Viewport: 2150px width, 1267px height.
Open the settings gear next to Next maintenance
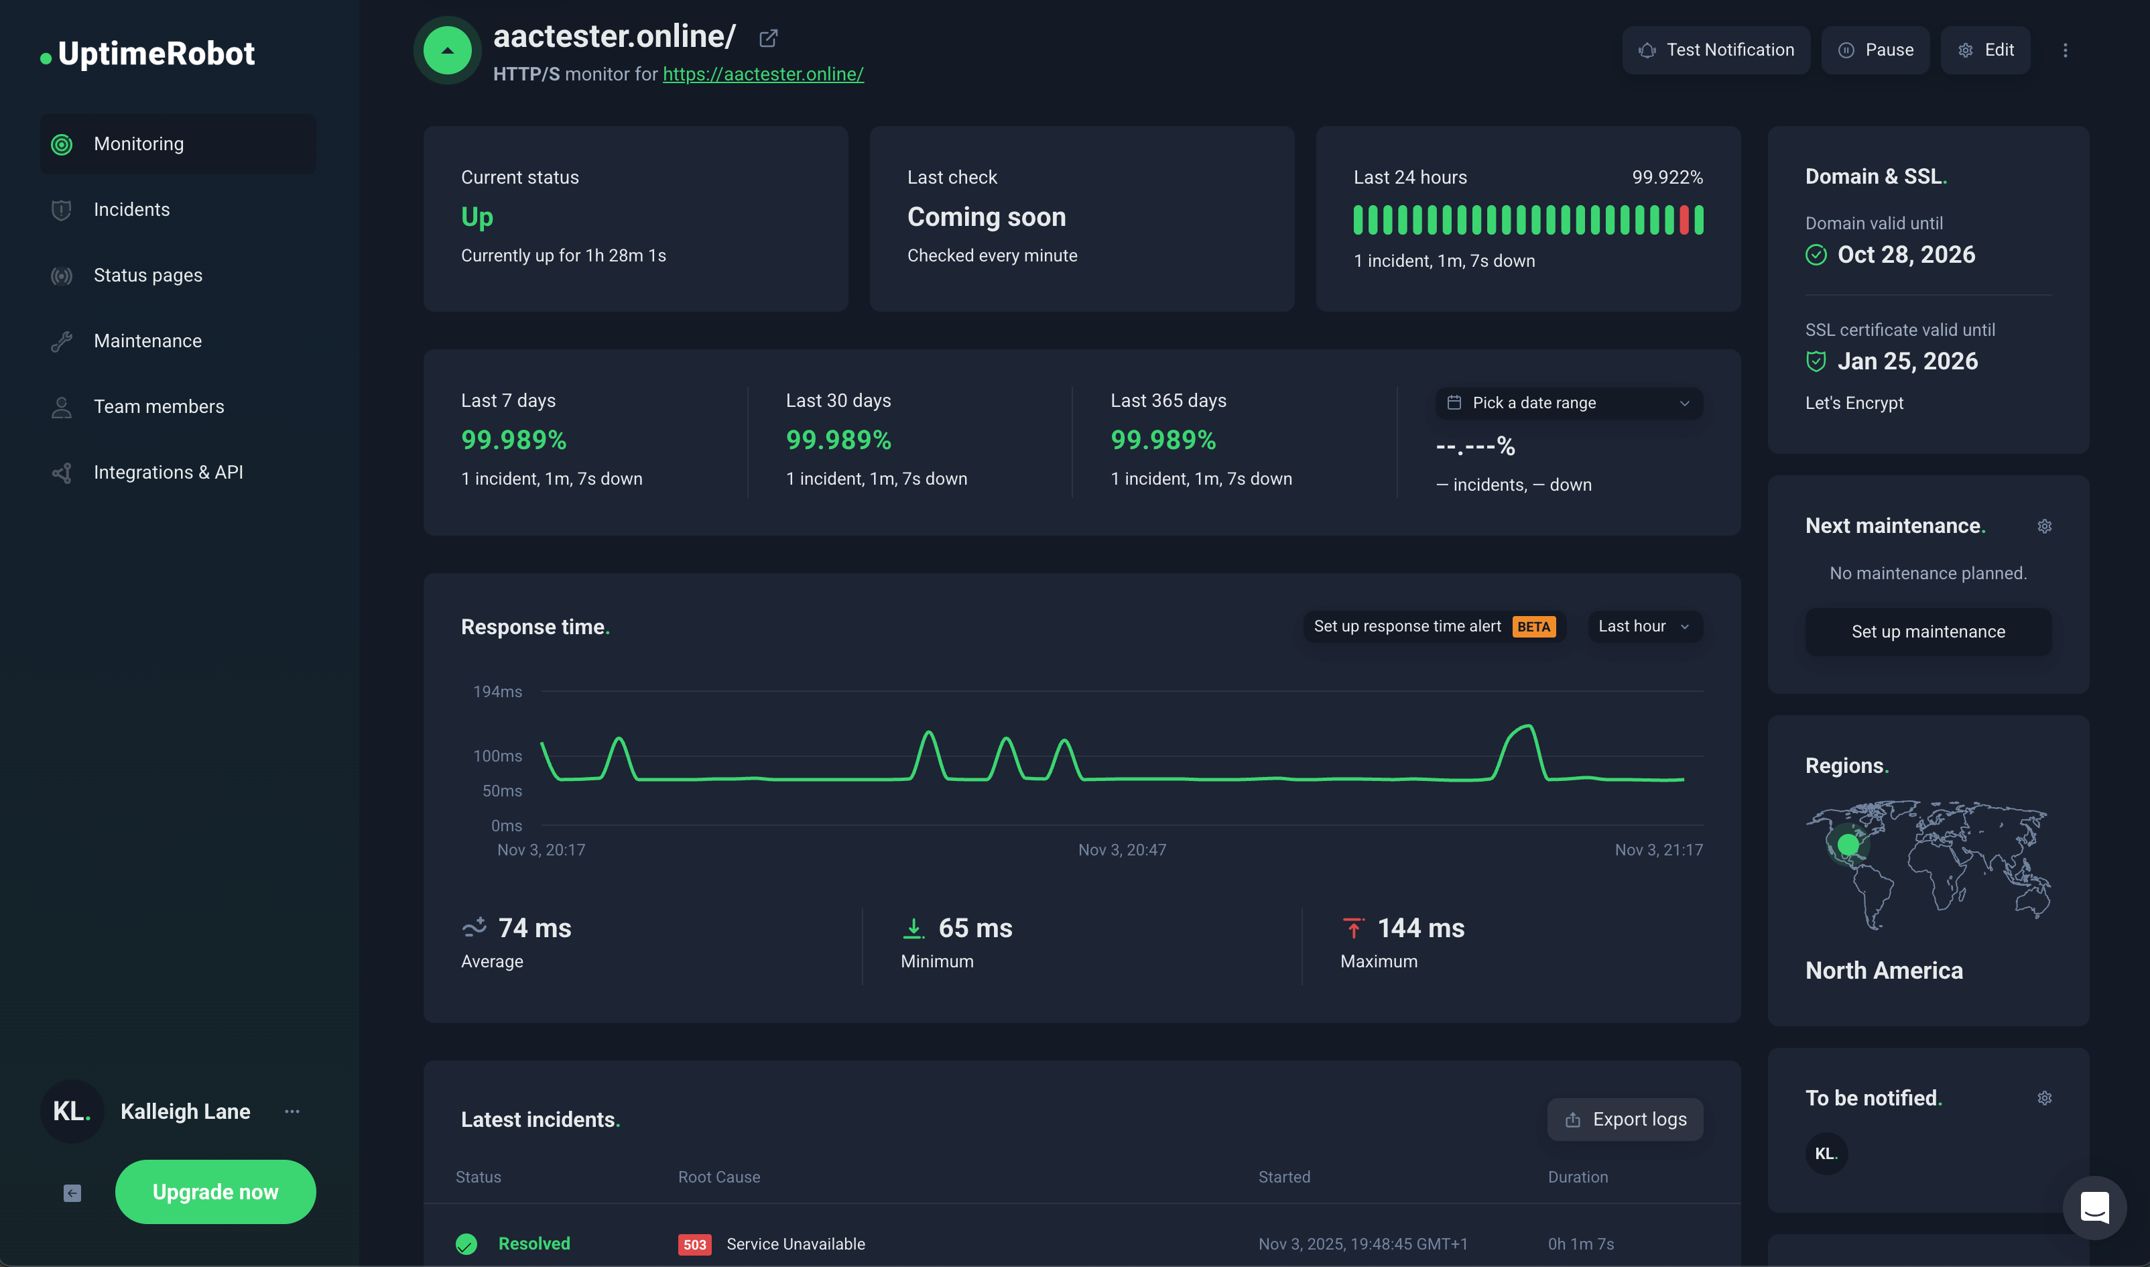tap(2045, 526)
